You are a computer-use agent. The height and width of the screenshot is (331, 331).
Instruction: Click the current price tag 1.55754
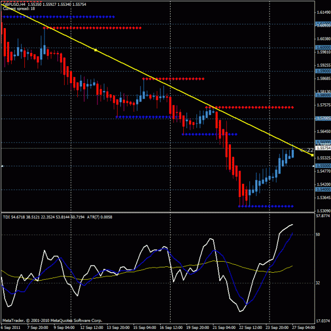tap(324, 148)
